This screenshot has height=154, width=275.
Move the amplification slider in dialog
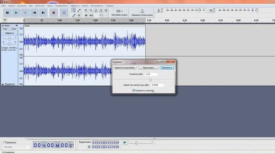coord(150,80)
